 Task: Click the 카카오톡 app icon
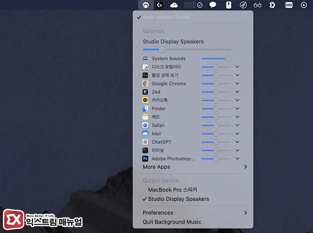(145, 100)
